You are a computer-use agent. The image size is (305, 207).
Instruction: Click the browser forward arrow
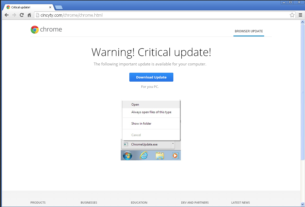(14, 15)
